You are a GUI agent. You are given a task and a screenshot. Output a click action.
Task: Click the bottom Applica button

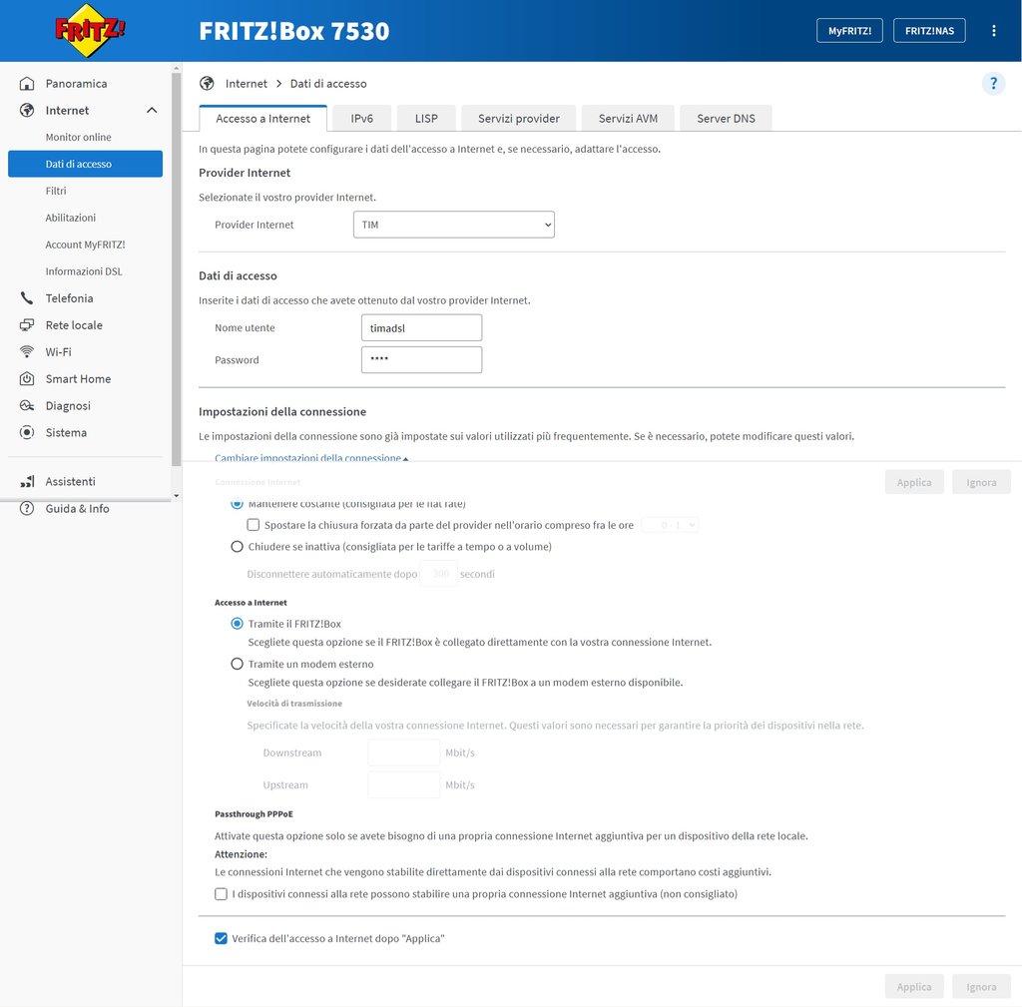coord(914,987)
